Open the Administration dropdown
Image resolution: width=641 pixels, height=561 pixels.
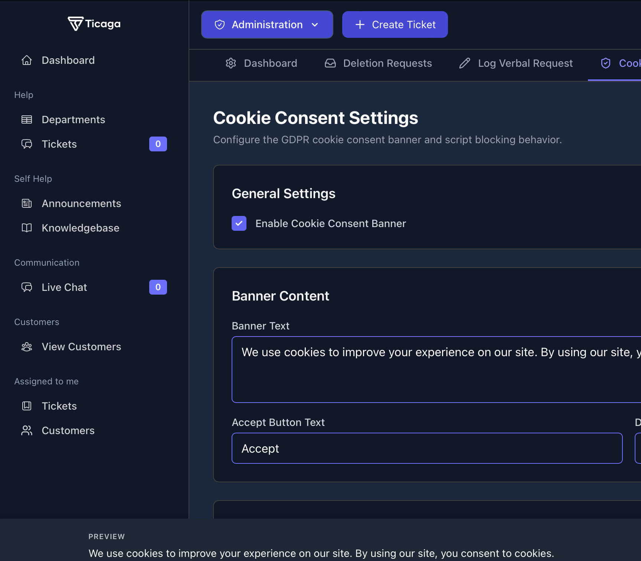[266, 24]
